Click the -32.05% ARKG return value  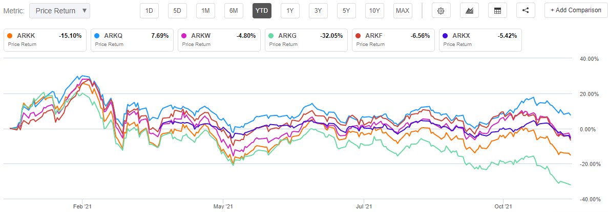point(331,36)
